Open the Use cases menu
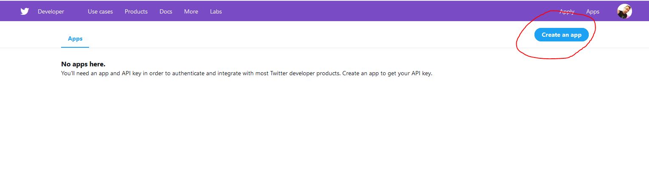 pyautogui.click(x=100, y=11)
